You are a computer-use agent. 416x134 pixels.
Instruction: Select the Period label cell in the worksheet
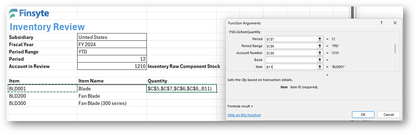click(43, 59)
